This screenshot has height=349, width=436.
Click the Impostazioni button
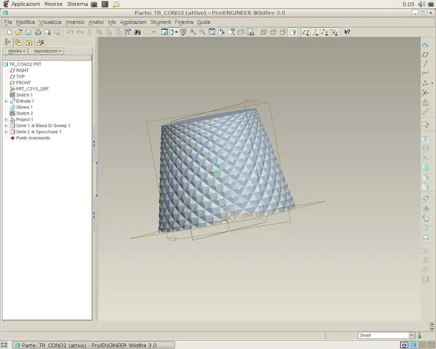click(47, 51)
